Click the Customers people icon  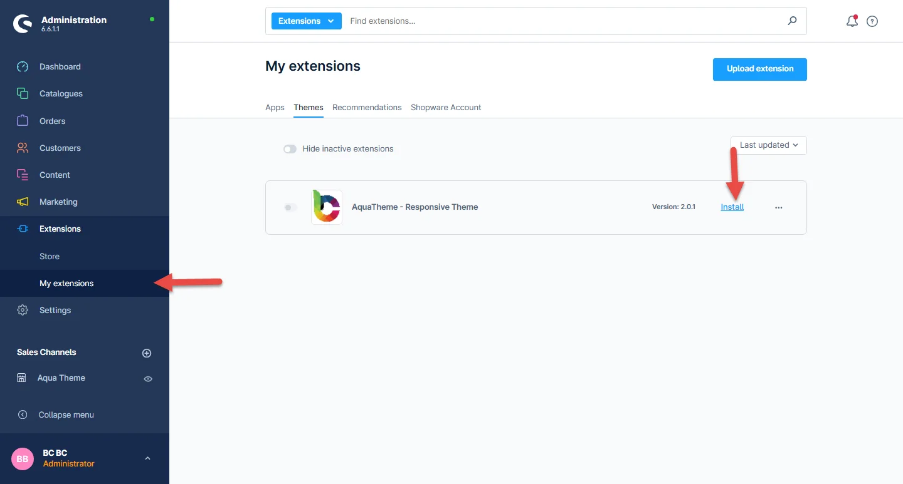coord(23,148)
